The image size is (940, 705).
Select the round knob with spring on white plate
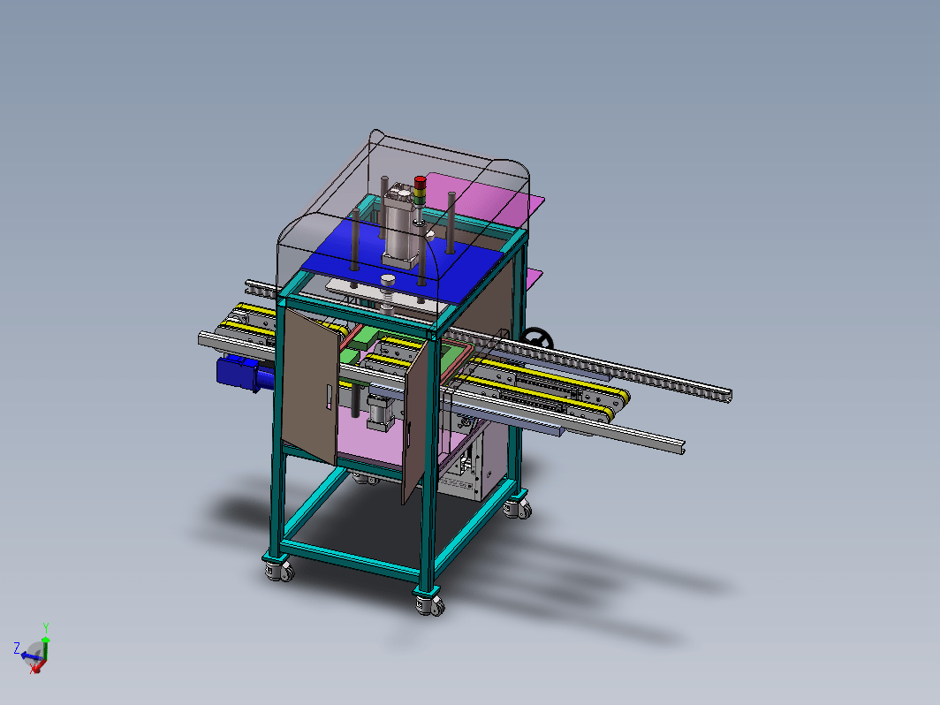(389, 293)
